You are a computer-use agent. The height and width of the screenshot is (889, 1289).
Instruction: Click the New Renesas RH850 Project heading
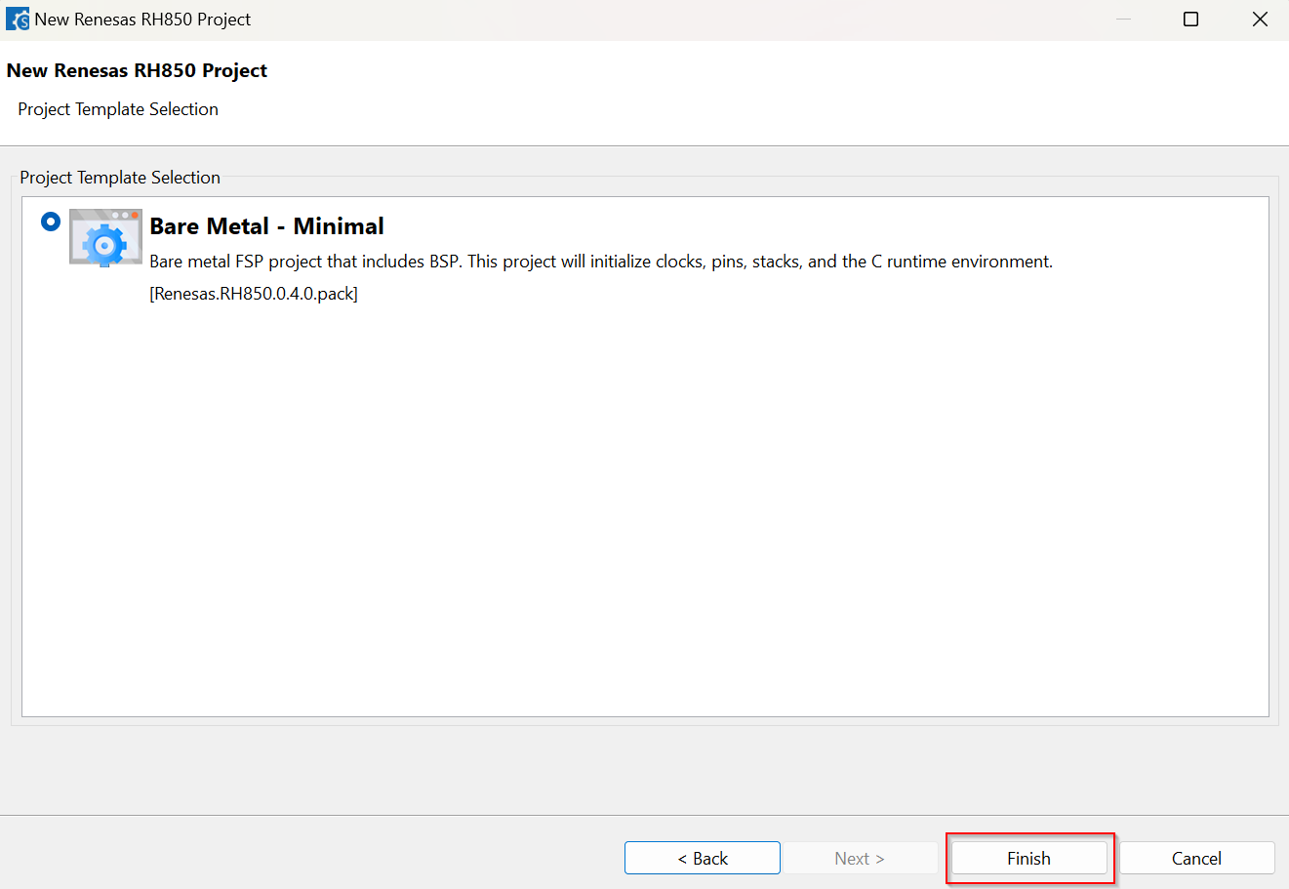137,70
